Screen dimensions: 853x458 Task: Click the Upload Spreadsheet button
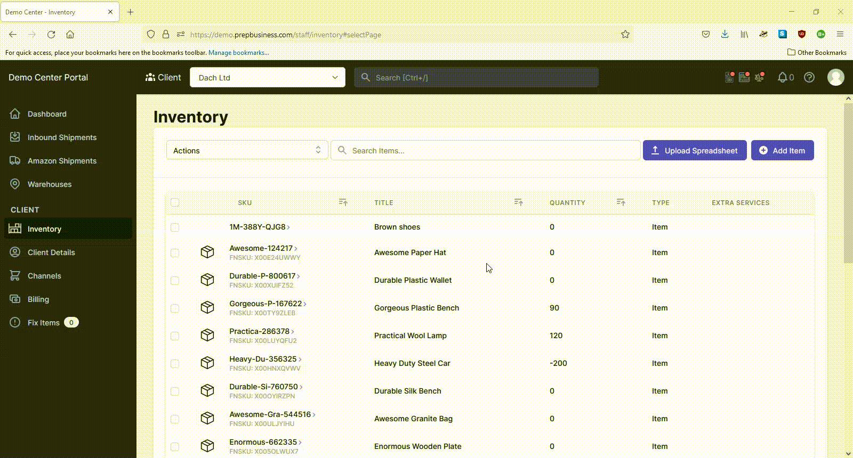click(695, 150)
